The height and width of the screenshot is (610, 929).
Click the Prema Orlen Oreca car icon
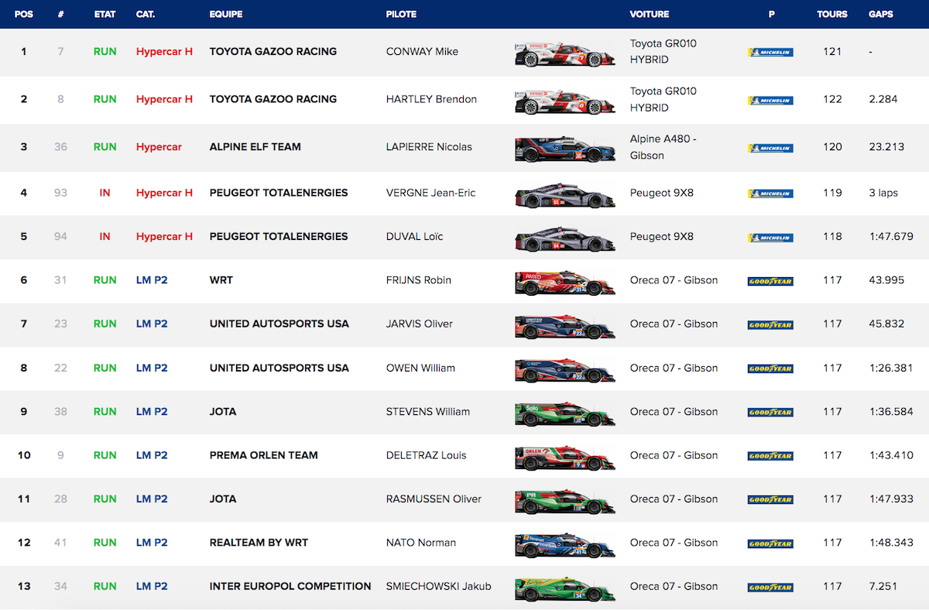tap(564, 458)
